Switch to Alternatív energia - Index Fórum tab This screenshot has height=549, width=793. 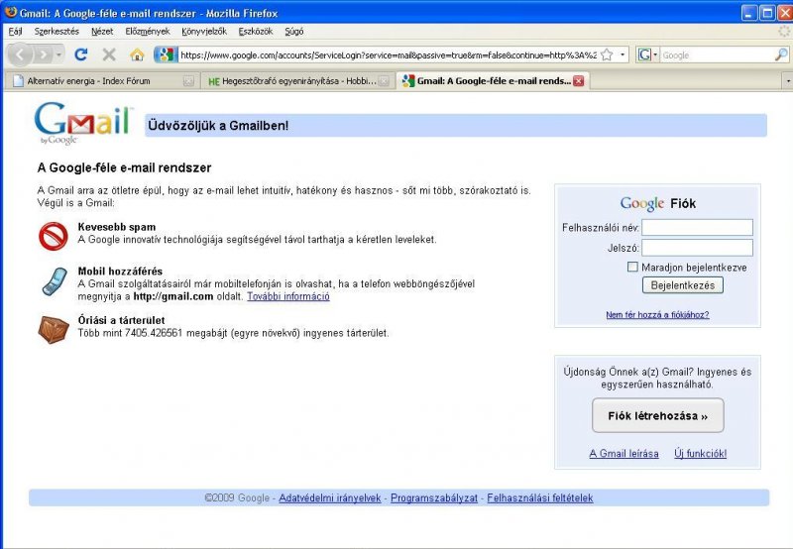(x=101, y=81)
